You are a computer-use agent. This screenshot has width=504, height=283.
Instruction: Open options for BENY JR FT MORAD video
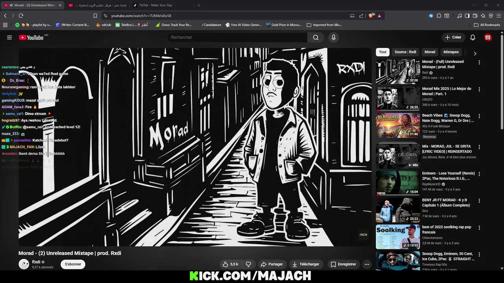pos(479,200)
